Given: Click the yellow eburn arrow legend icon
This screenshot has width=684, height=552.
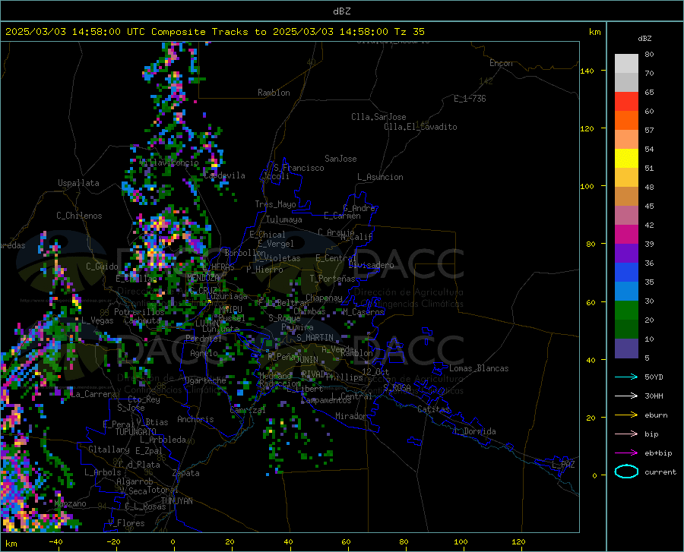Looking at the screenshot, I should pos(626,415).
